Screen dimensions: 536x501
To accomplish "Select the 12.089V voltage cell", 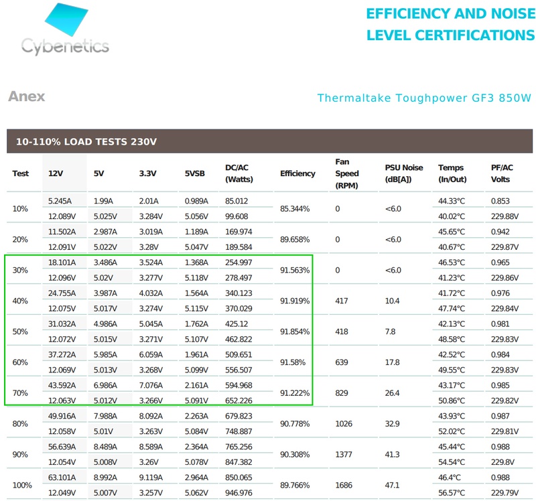I will (x=62, y=216).
